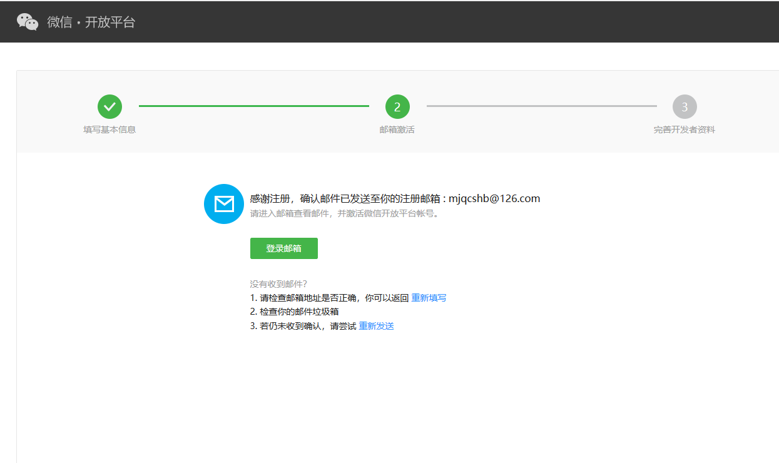The image size is (779, 463).
Task: Click the 重新发送 resend link
Action: click(x=376, y=326)
